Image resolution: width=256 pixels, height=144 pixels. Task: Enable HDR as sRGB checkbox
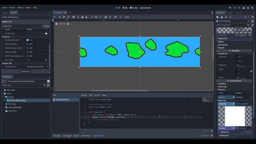(x=28, y=52)
